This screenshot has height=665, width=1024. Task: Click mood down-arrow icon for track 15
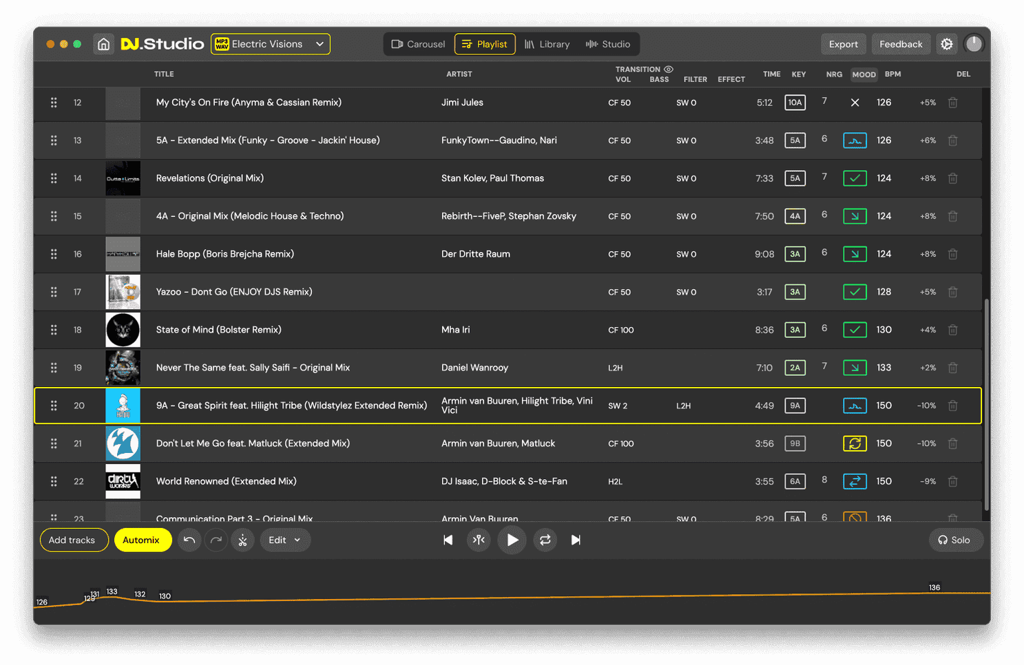click(855, 216)
